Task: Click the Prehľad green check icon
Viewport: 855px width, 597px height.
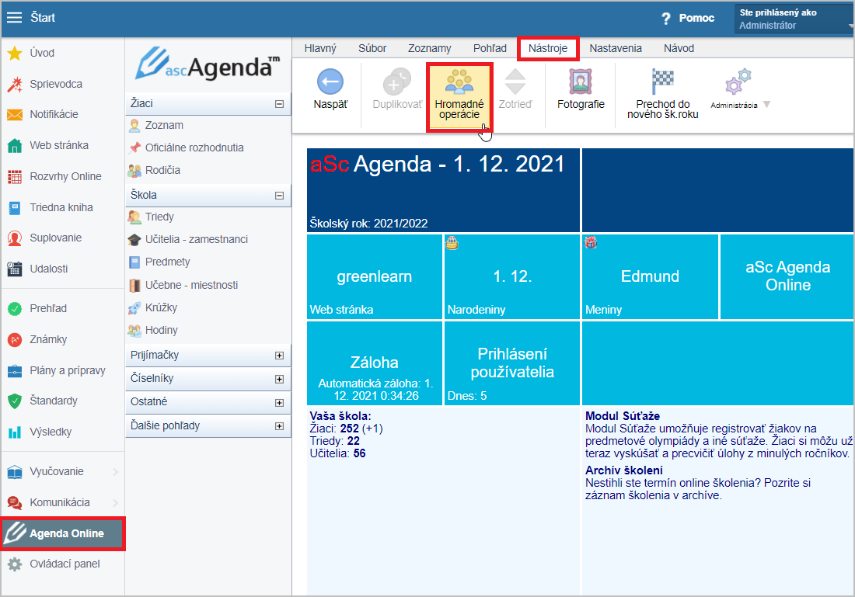Action: 15,308
